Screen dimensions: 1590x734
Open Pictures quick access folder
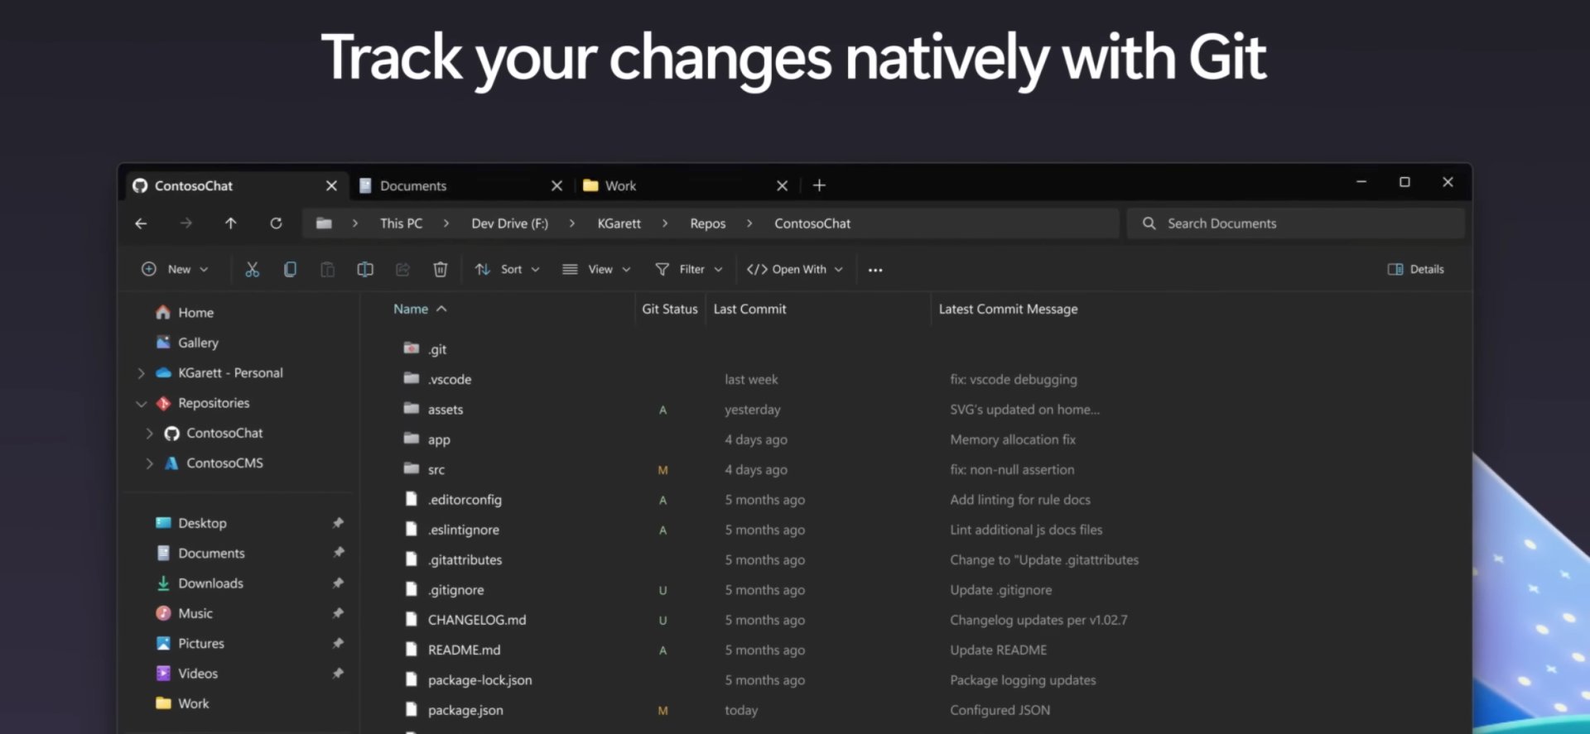click(x=190, y=644)
